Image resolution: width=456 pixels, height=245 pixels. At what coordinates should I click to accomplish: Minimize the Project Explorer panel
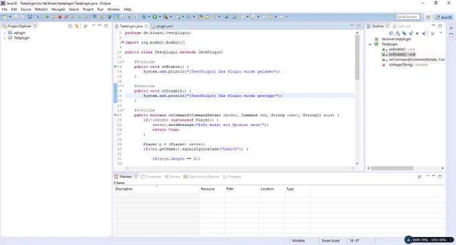click(99, 25)
